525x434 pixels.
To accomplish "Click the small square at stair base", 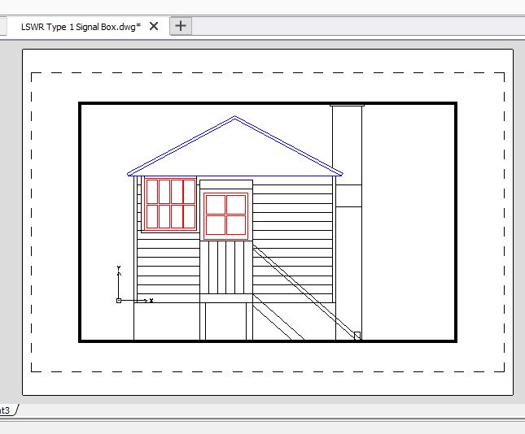I will (357, 335).
